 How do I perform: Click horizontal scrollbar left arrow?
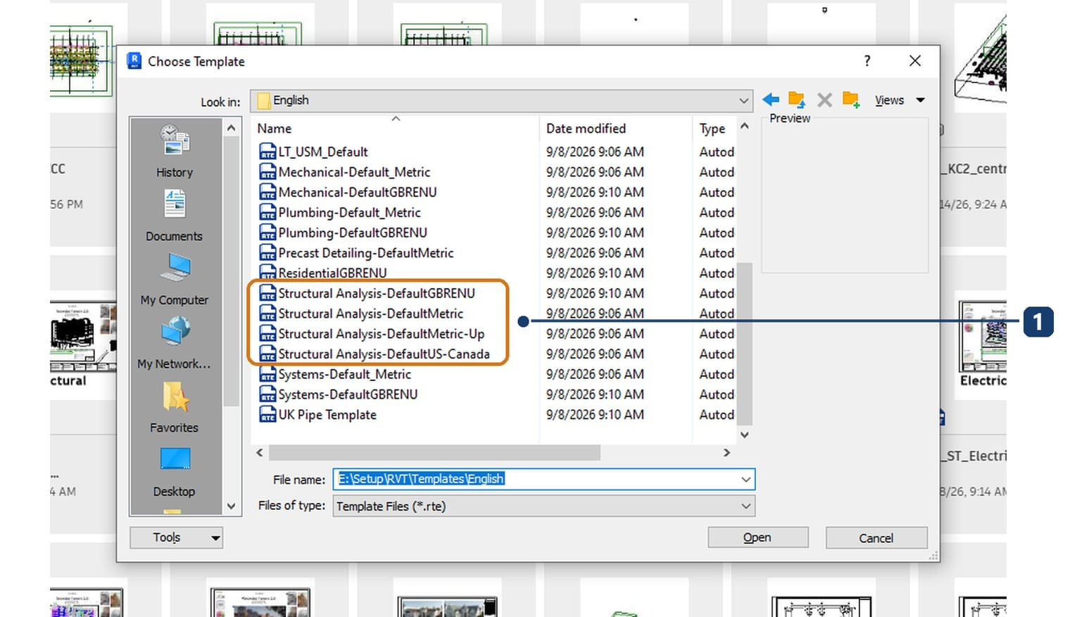pos(260,453)
